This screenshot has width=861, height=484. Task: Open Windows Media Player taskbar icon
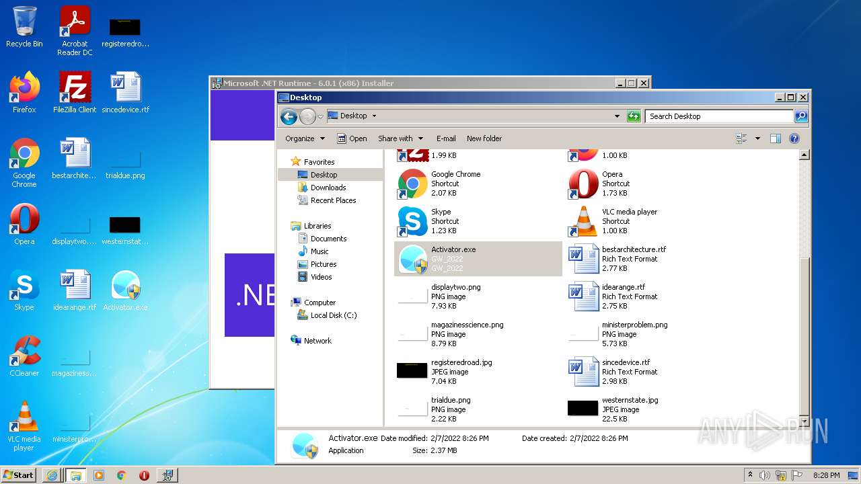tap(99, 475)
